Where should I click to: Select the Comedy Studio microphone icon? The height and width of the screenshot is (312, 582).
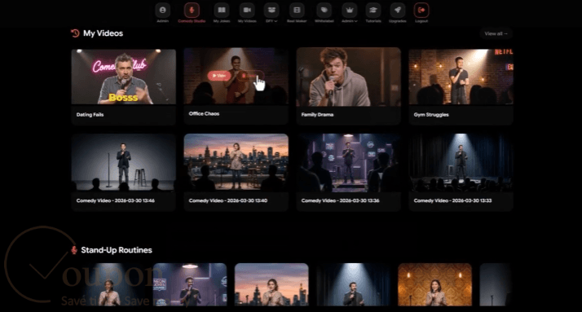[x=192, y=11]
